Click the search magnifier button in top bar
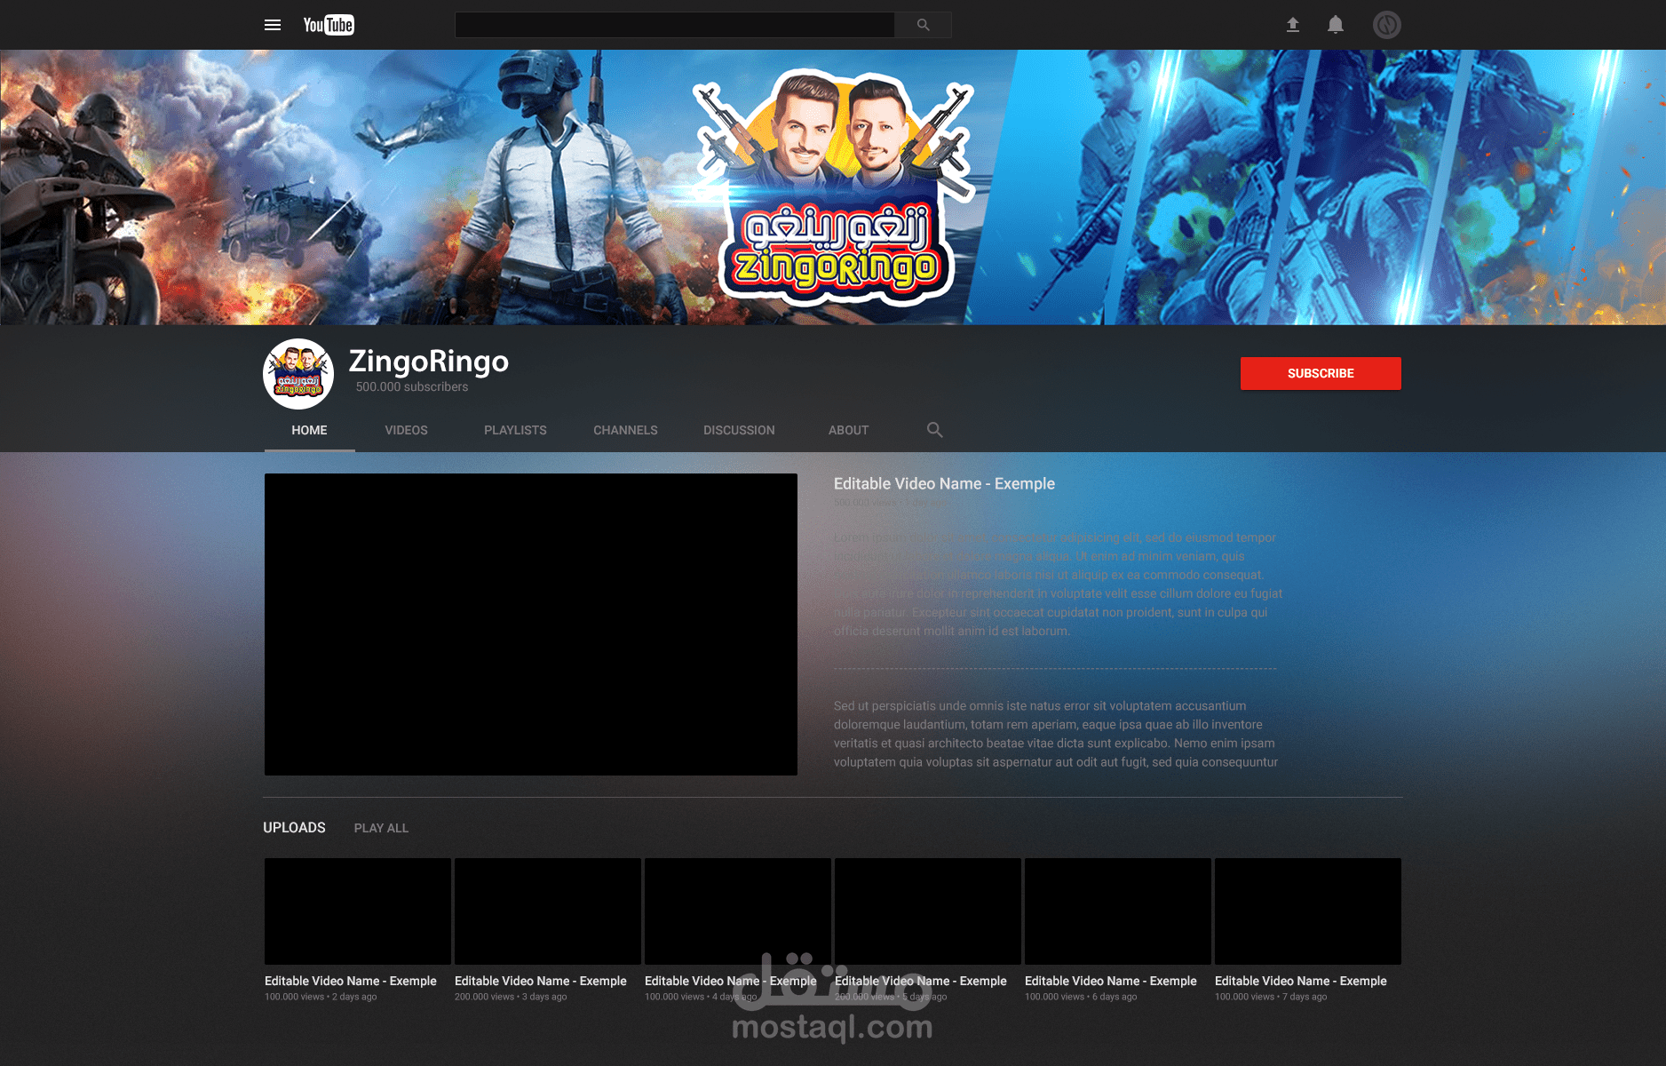1666x1066 pixels. pos(924,25)
